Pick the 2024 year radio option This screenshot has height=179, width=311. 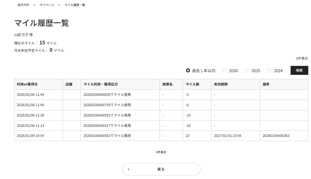270,71
